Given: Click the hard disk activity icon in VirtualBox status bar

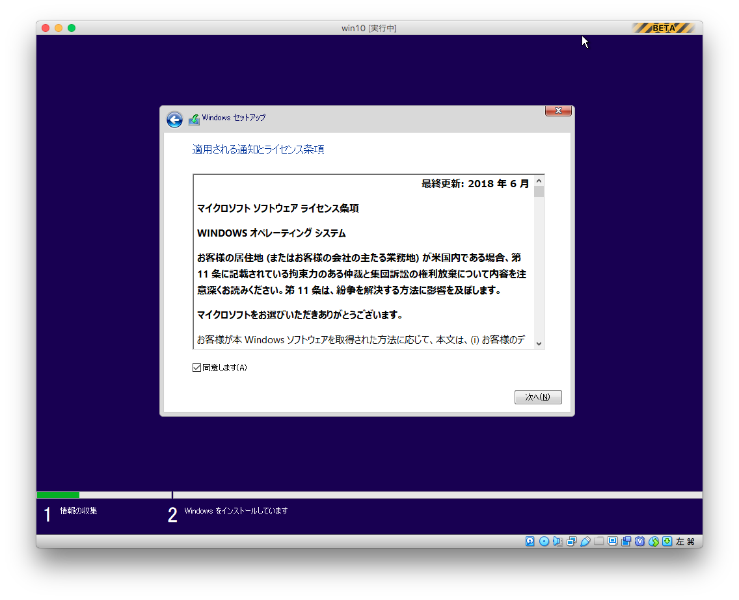Looking at the screenshot, I should pyautogui.click(x=530, y=541).
